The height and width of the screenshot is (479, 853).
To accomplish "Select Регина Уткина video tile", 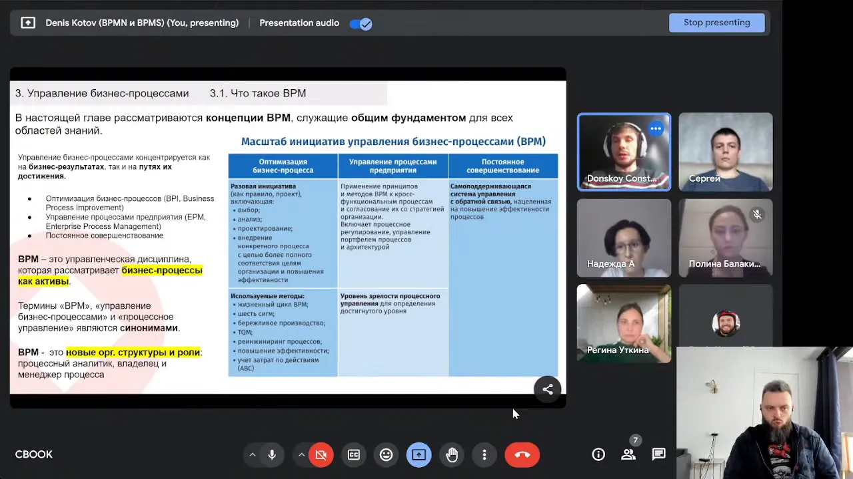I will pyautogui.click(x=624, y=323).
